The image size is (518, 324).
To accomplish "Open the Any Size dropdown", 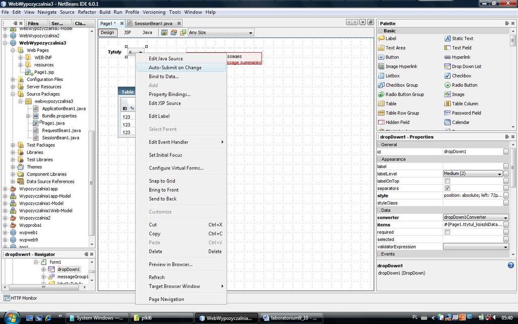I will (221, 32).
